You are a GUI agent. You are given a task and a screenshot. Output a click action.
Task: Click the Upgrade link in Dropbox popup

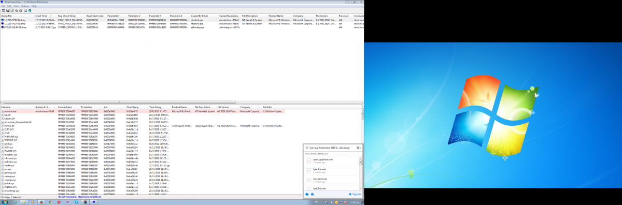(355, 194)
